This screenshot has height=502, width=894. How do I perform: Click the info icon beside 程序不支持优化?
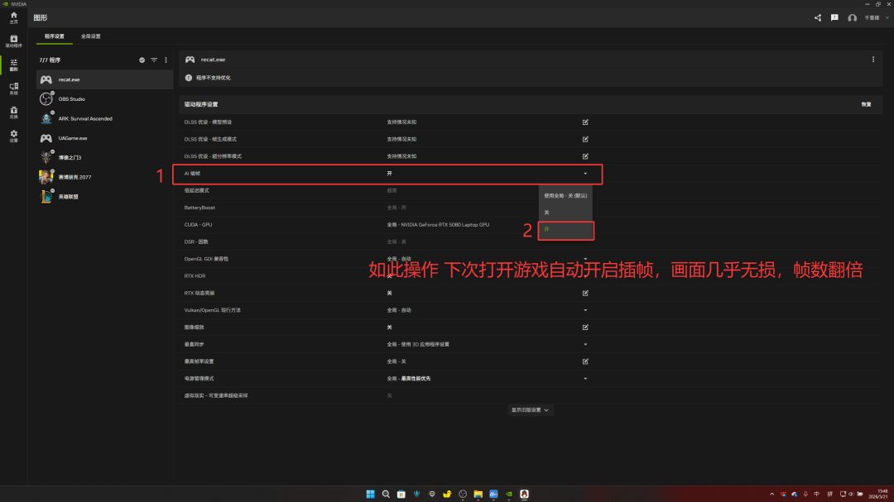(189, 78)
